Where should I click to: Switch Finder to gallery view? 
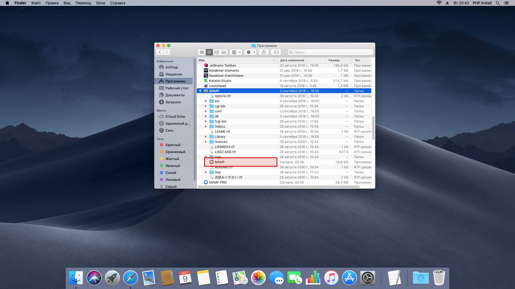pos(224,52)
